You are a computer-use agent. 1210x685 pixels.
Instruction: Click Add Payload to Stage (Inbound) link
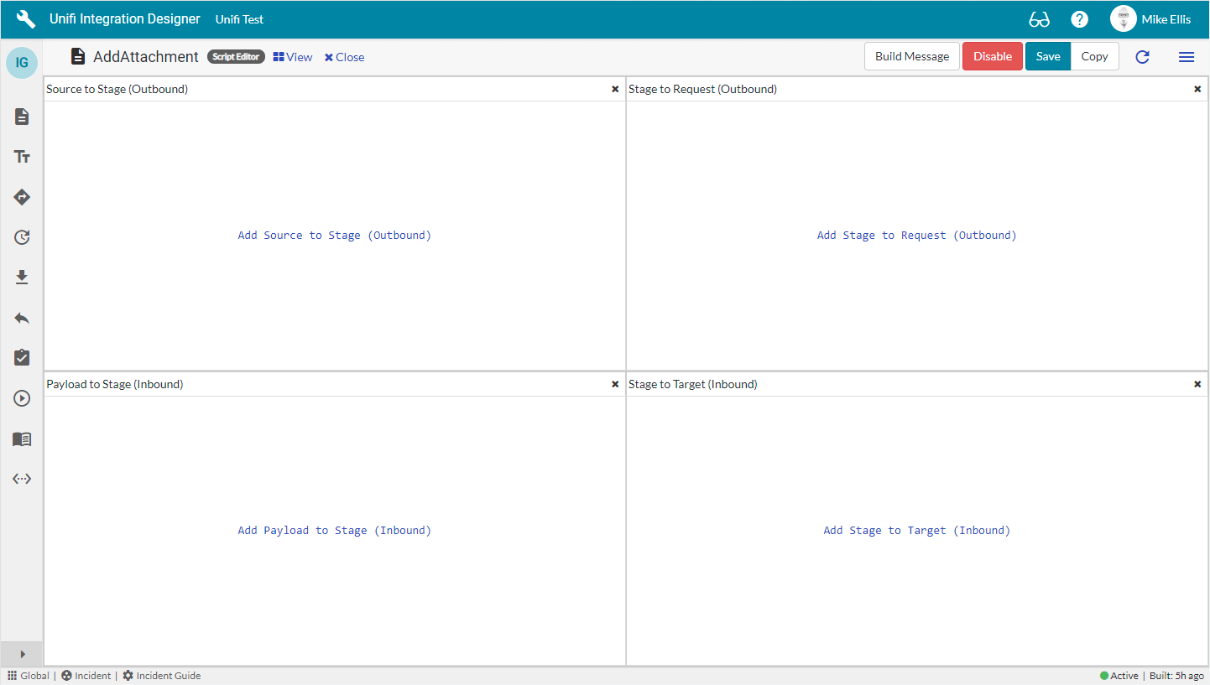(x=334, y=530)
